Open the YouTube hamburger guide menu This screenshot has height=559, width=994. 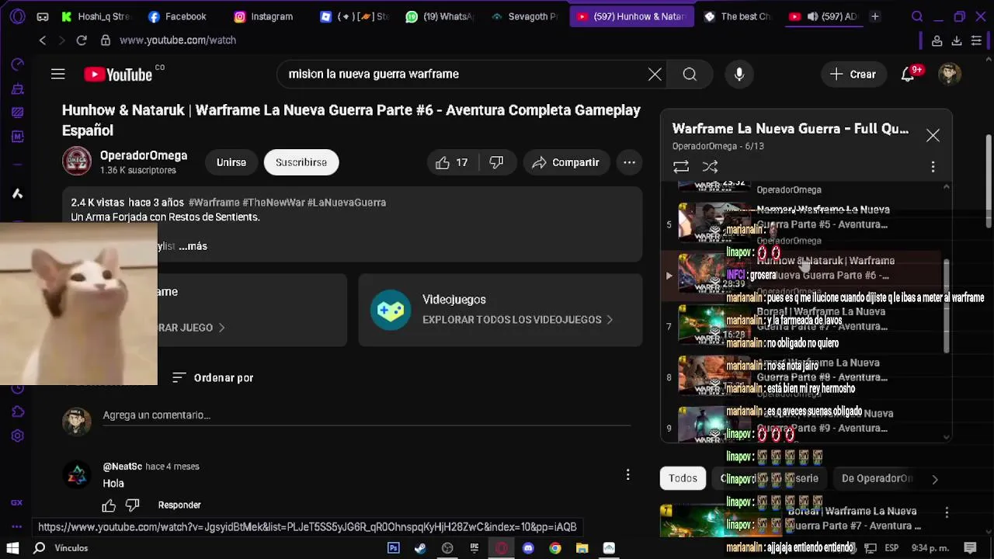point(57,74)
